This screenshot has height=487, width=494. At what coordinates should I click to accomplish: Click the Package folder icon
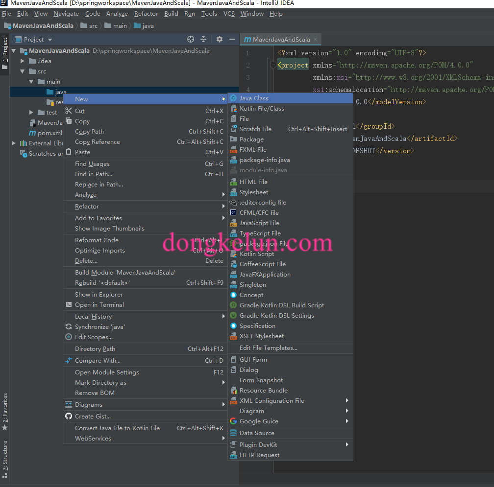tap(233, 139)
